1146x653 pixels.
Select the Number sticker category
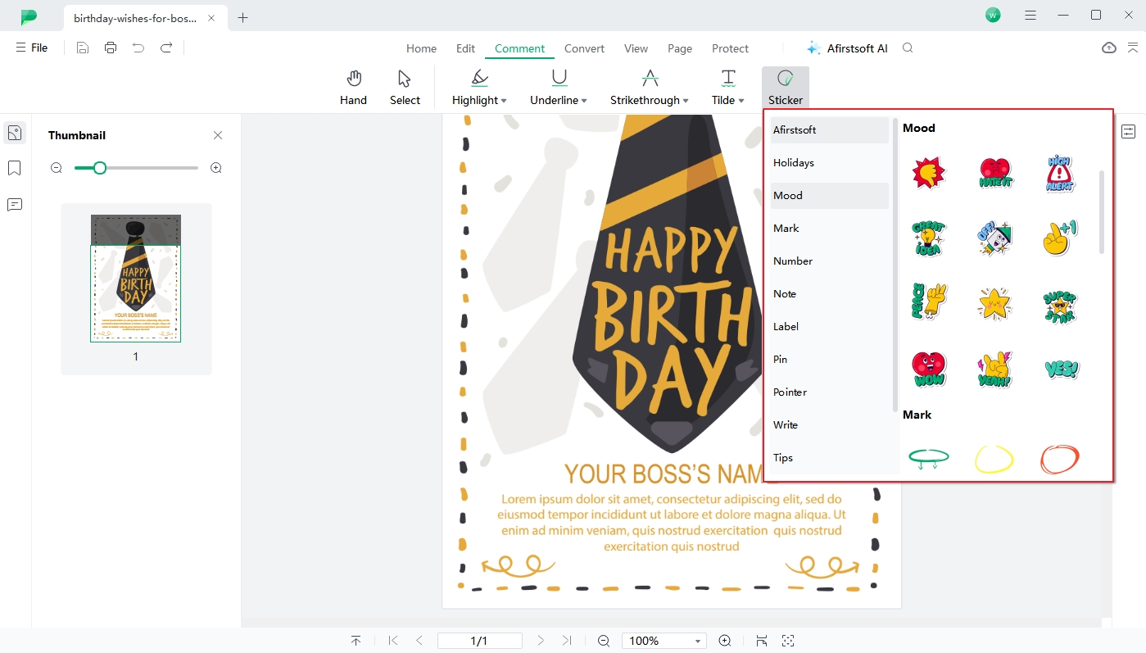click(x=830, y=261)
